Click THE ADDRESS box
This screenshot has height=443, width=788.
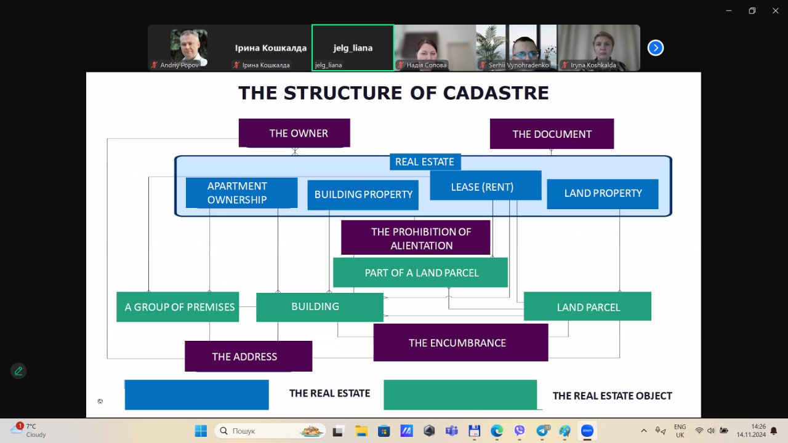[x=248, y=356]
